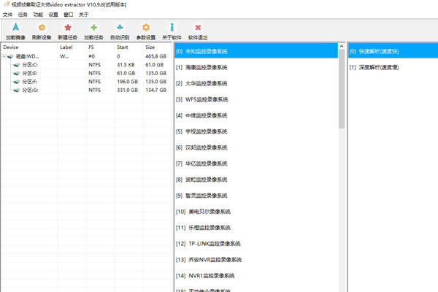Click the partition icon beside 分区:G:

tap(17, 90)
